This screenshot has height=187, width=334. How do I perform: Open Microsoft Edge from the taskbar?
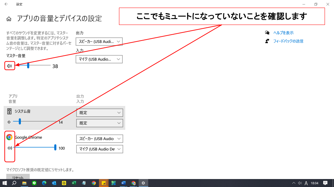coord(44,183)
